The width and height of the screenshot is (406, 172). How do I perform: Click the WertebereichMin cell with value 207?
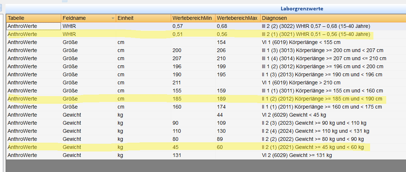point(193,58)
